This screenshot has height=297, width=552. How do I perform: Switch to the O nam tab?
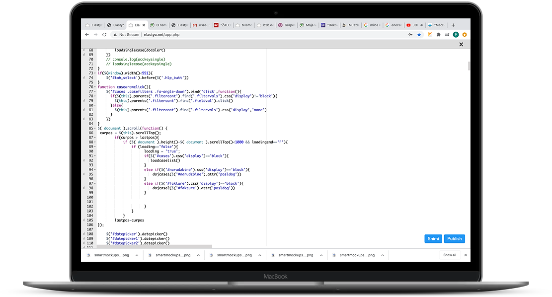tap(158, 25)
